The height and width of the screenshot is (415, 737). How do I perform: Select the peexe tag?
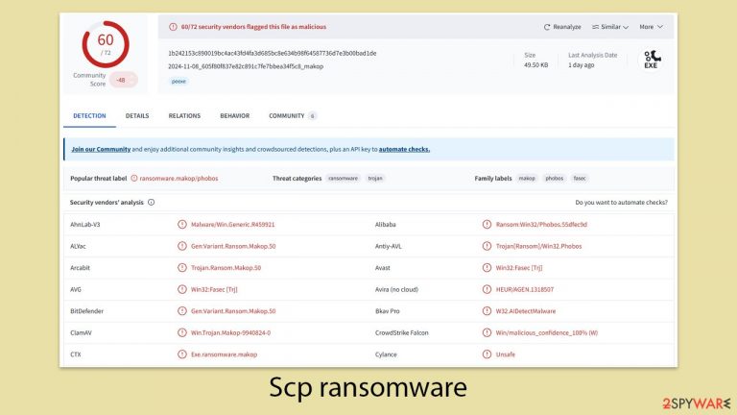178,82
